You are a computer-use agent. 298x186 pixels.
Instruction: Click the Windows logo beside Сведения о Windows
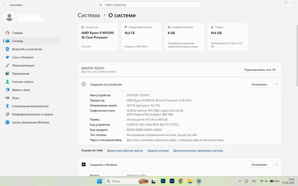[84, 165]
